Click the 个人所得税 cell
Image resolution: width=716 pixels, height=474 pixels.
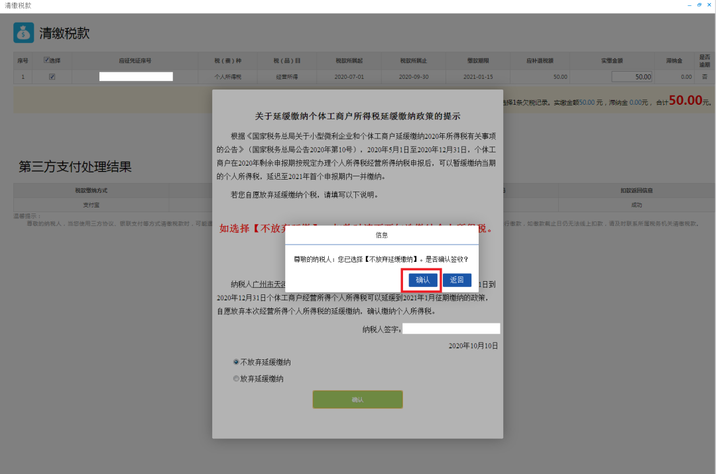(228, 77)
